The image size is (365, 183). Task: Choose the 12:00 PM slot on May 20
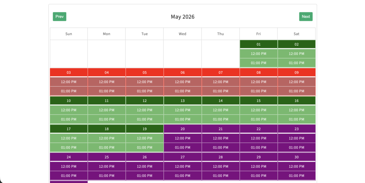pos(182,138)
